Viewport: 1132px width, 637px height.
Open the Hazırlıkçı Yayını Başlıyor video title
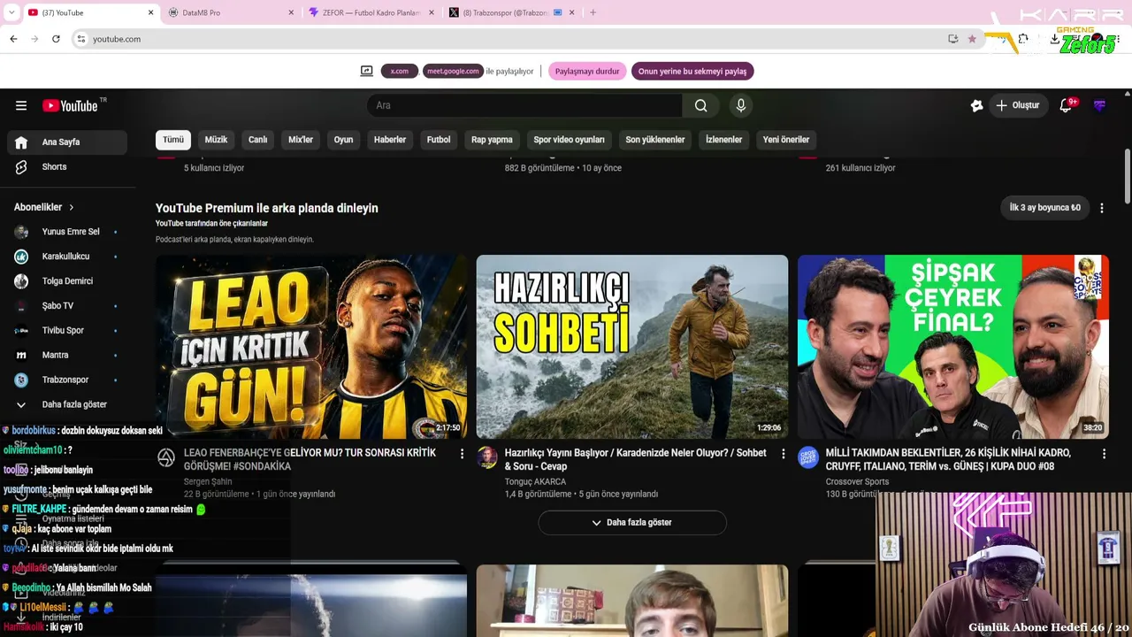coord(636,459)
